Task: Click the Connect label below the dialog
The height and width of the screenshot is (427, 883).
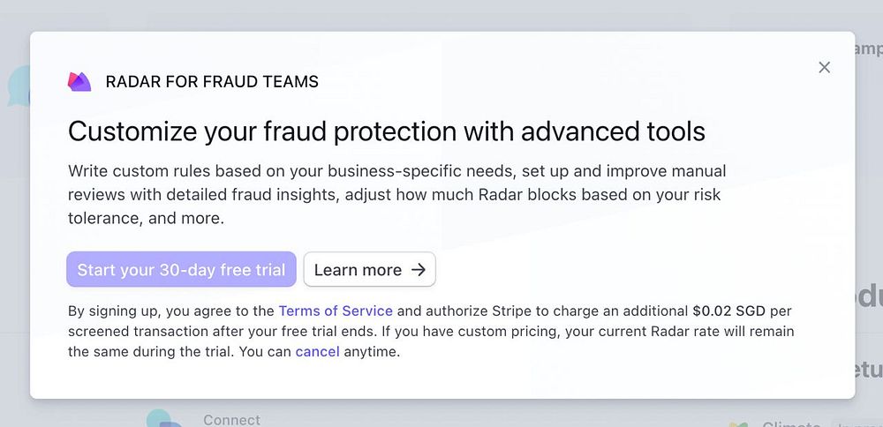Action: tap(231, 420)
